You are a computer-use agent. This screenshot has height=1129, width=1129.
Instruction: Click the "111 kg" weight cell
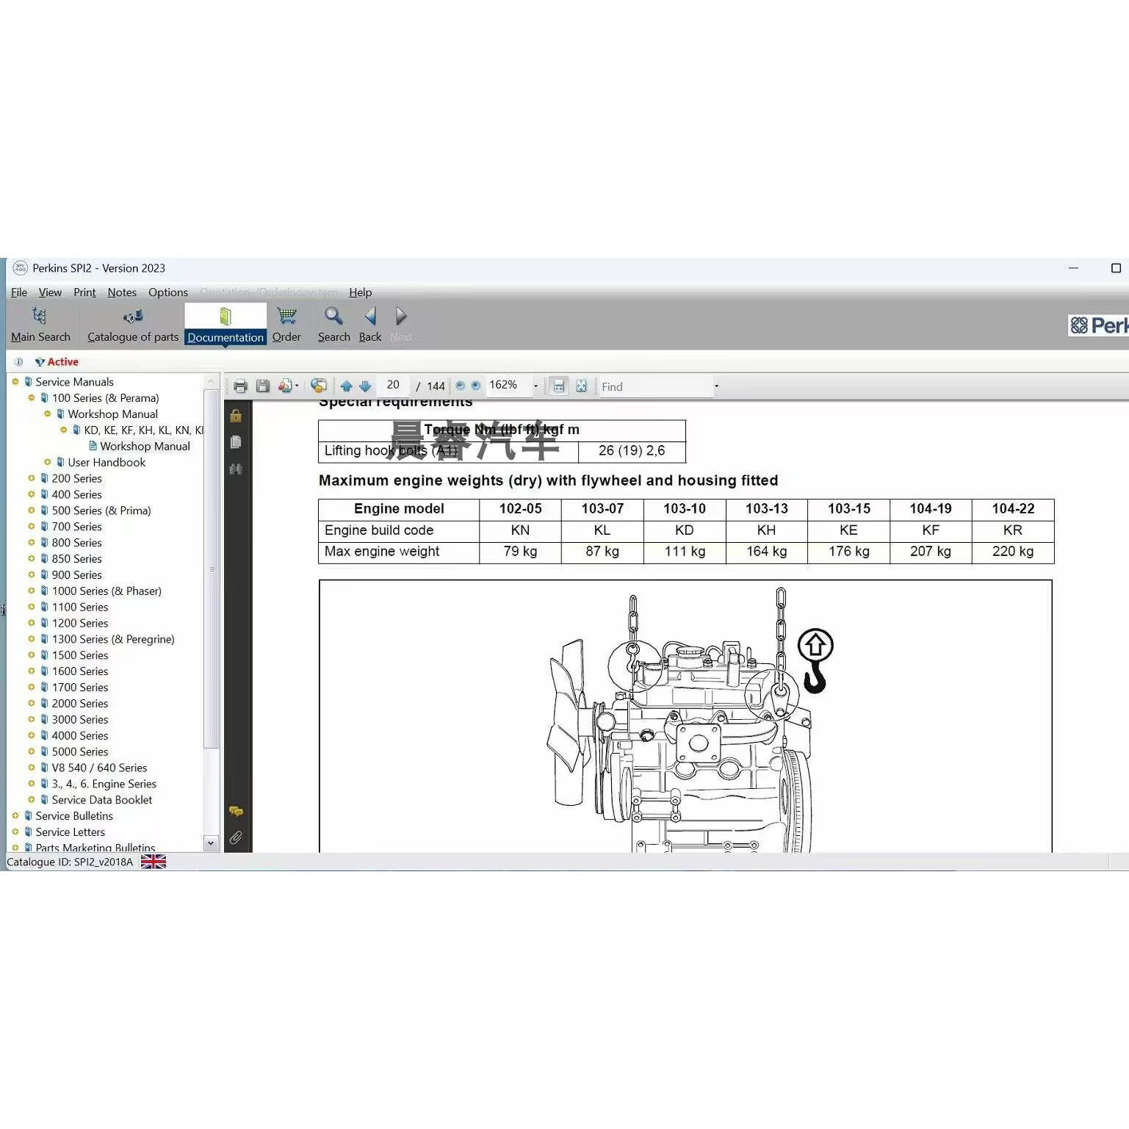click(685, 552)
